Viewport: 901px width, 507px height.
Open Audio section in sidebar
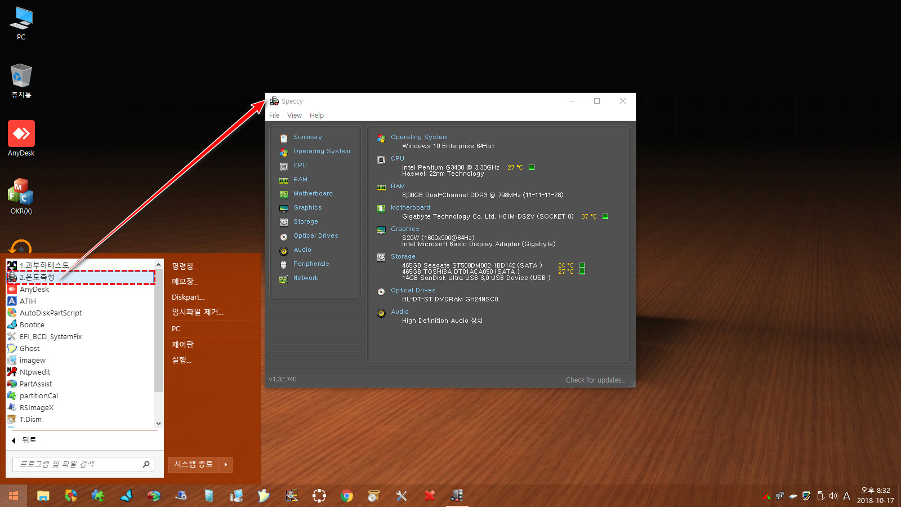(302, 250)
